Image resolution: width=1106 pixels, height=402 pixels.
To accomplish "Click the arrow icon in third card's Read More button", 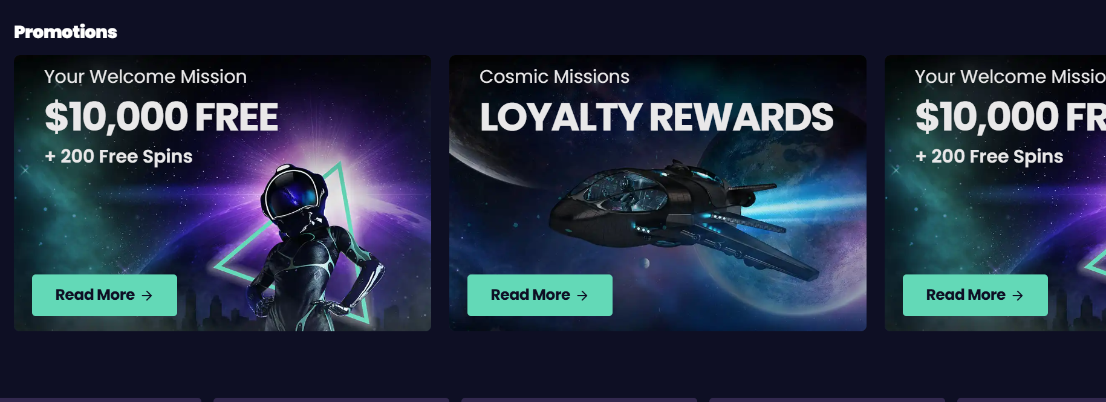I will point(1018,296).
